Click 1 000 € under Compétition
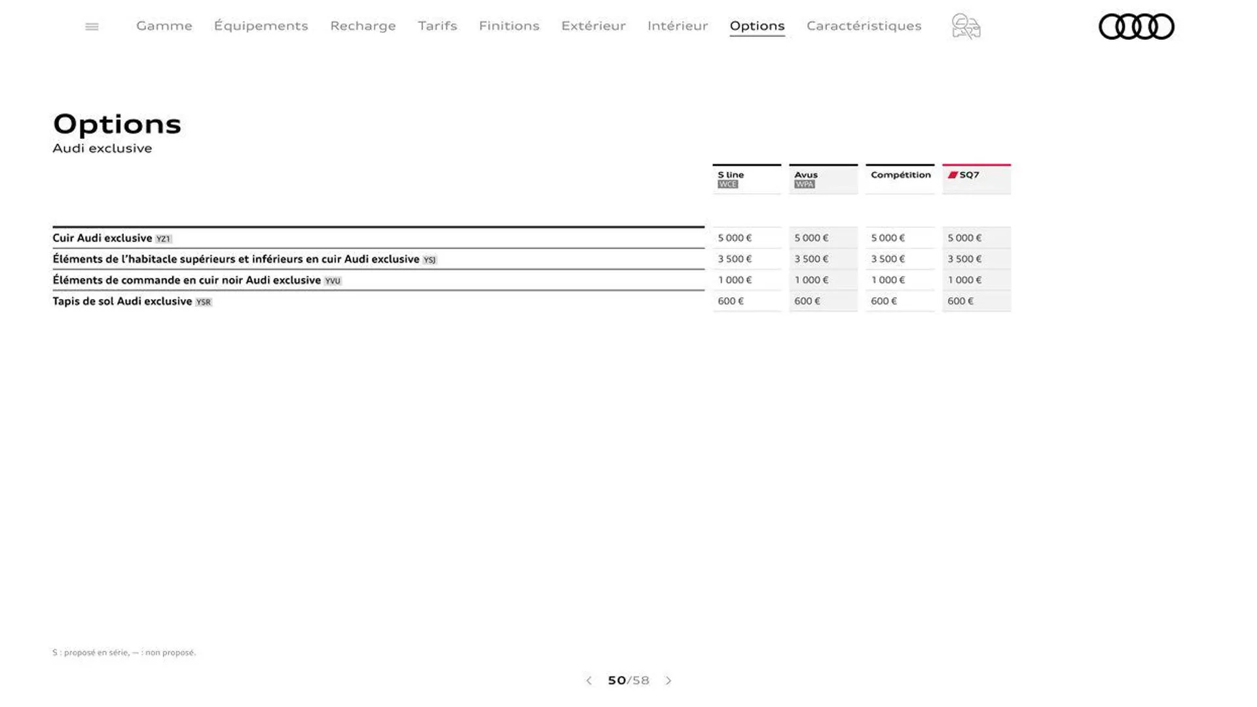 coord(888,280)
